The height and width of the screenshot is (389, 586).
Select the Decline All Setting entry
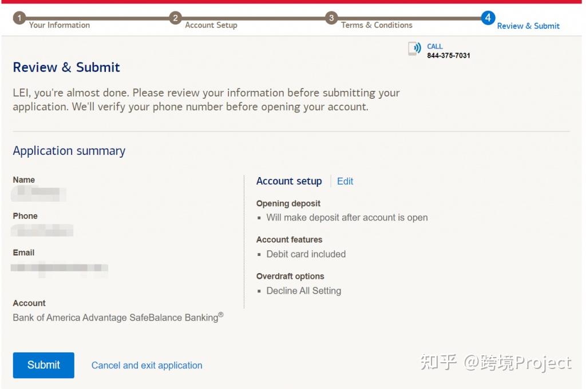click(x=303, y=291)
